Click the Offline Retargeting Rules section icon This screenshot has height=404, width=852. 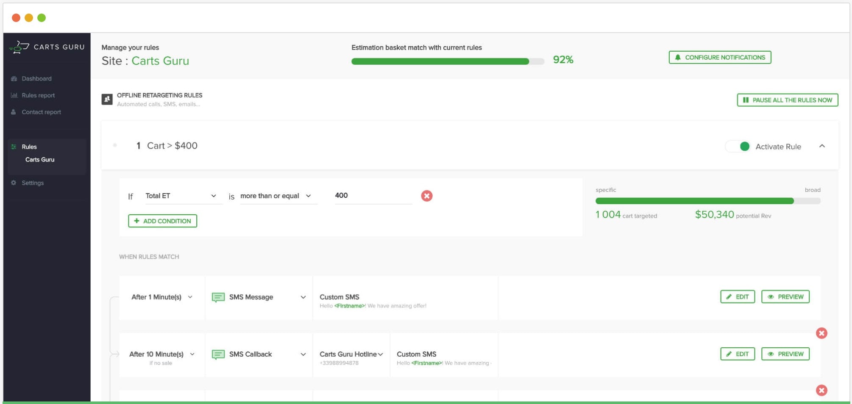pos(107,100)
